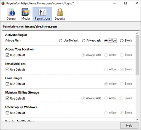
Task: Click the Maintain Offline Storage heading
Action: click(x=22, y=92)
